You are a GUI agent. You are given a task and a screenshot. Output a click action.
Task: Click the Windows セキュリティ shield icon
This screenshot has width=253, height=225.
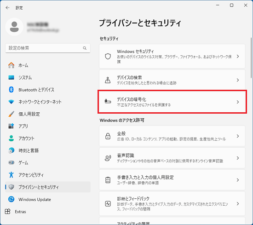pyautogui.click(x=108, y=56)
